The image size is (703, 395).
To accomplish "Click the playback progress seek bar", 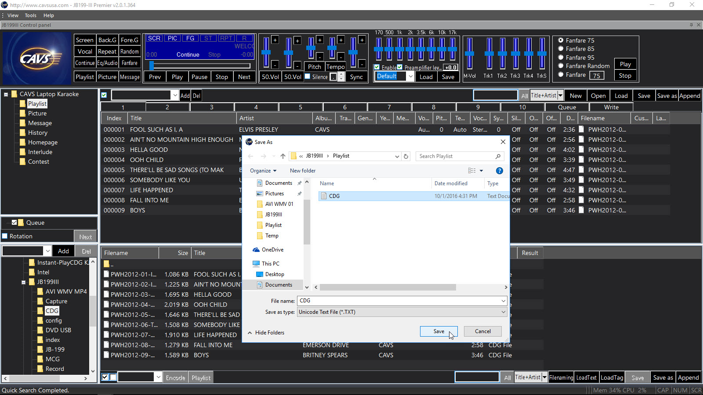I will [x=200, y=66].
